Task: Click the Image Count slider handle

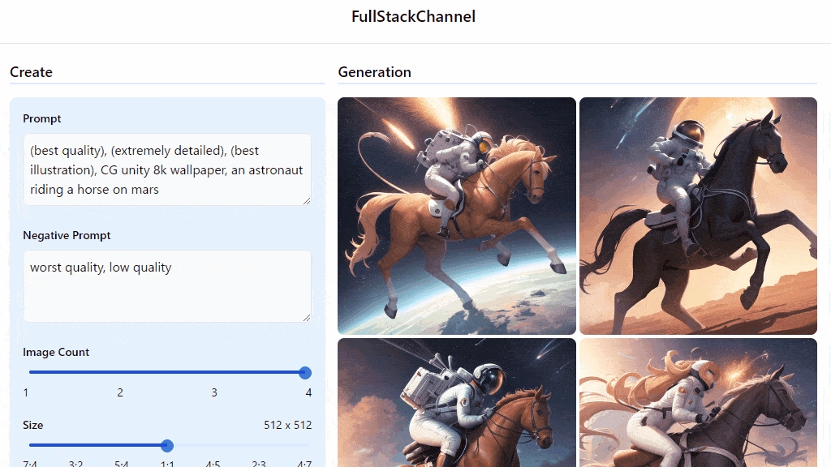Action: click(305, 373)
